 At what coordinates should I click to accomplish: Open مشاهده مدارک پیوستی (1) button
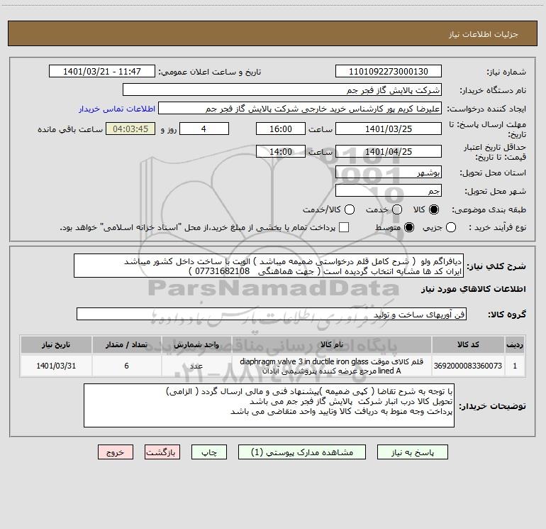(x=302, y=452)
